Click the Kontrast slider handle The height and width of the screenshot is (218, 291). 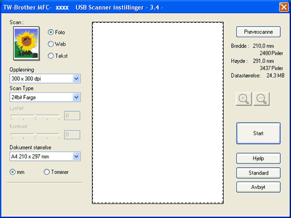[35, 135]
